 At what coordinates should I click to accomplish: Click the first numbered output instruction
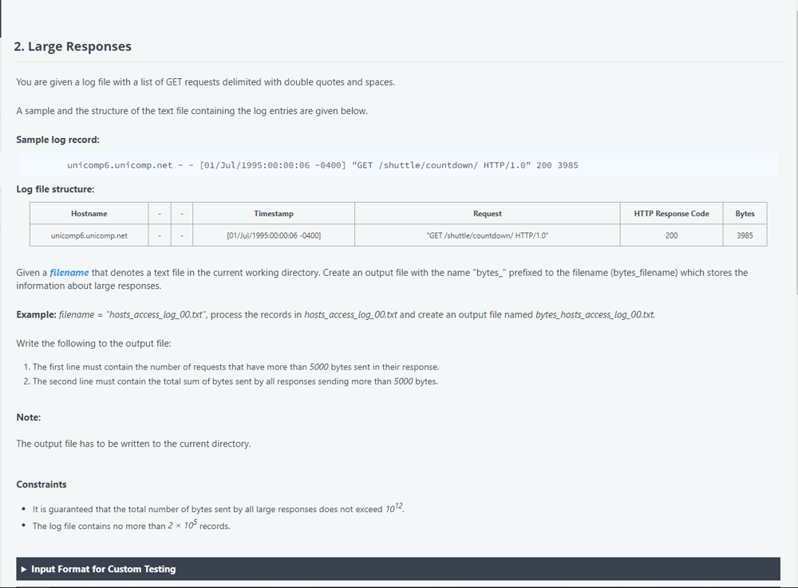(235, 367)
